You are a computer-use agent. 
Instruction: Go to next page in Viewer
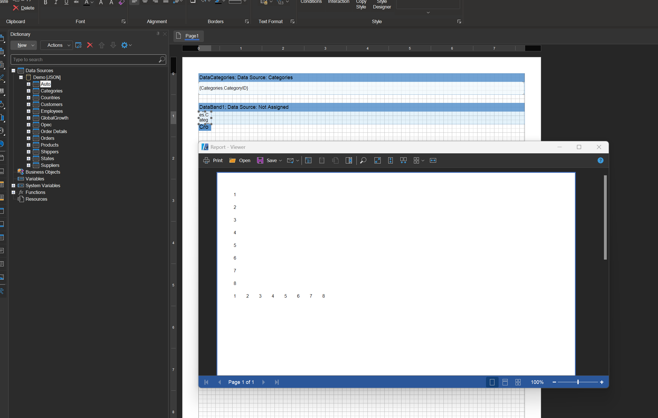(264, 382)
